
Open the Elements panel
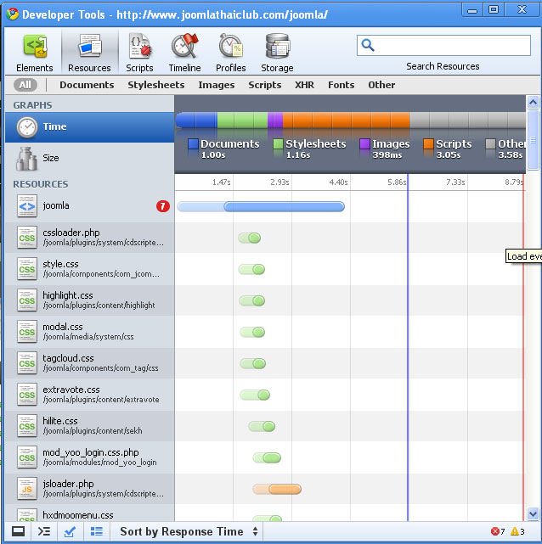point(34,53)
